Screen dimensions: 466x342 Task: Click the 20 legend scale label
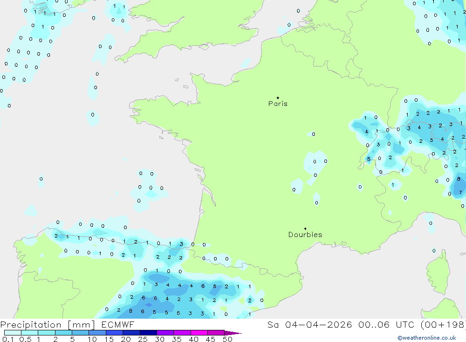(x=126, y=339)
